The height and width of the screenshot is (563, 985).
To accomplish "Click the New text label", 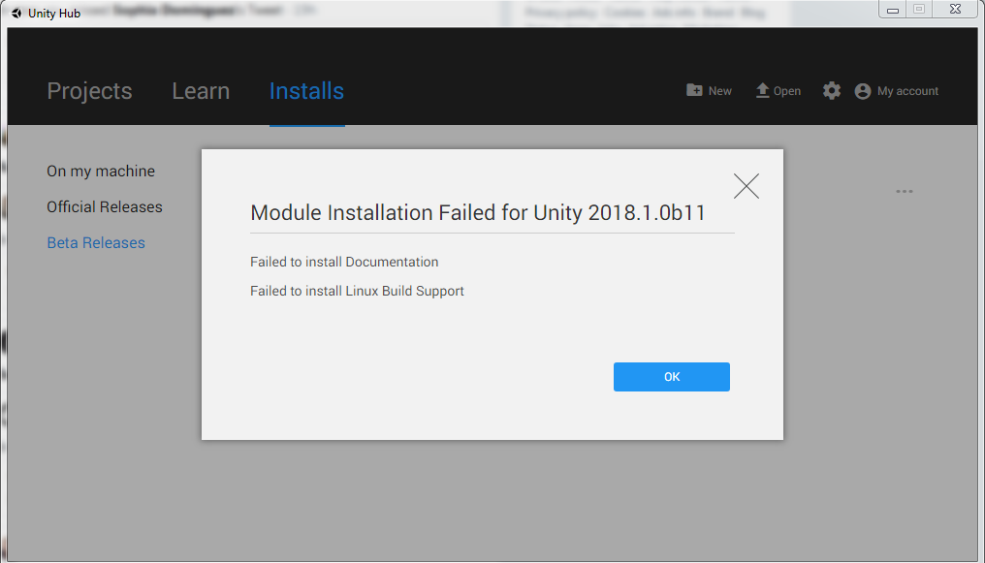I will pyautogui.click(x=720, y=91).
